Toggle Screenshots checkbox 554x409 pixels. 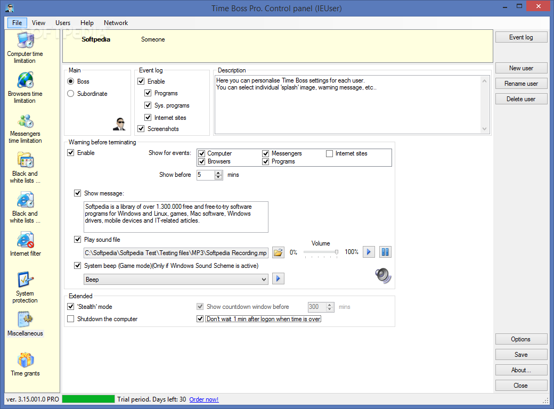click(x=141, y=128)
